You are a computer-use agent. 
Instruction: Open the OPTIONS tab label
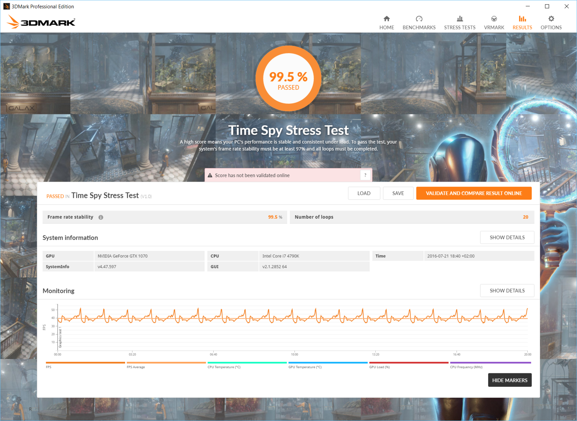551,27
